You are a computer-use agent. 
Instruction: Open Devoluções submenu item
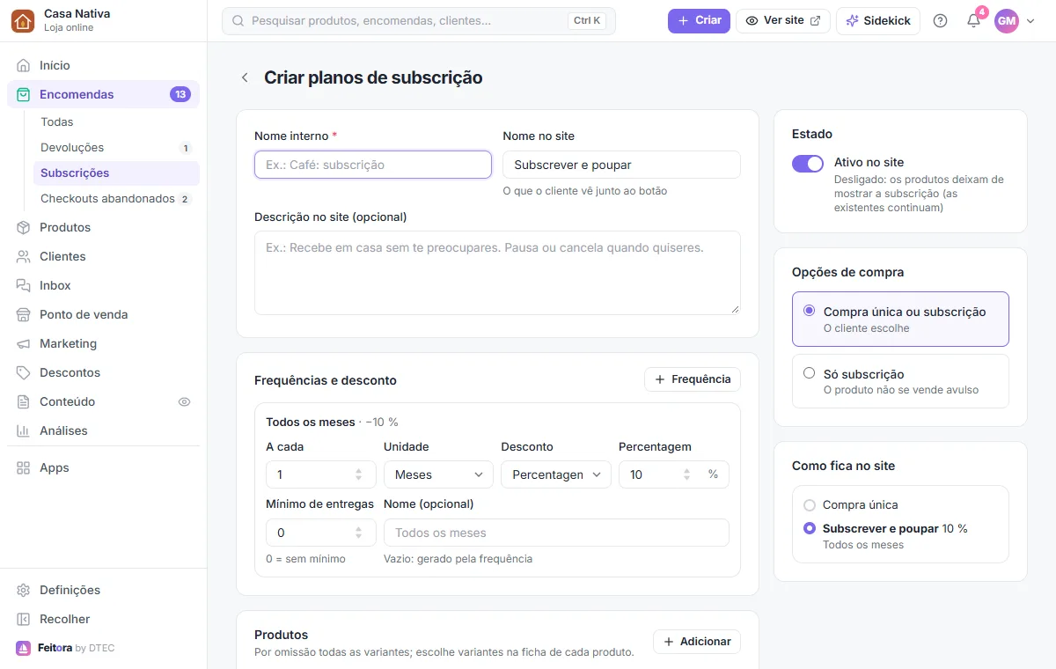coord(116,148)
